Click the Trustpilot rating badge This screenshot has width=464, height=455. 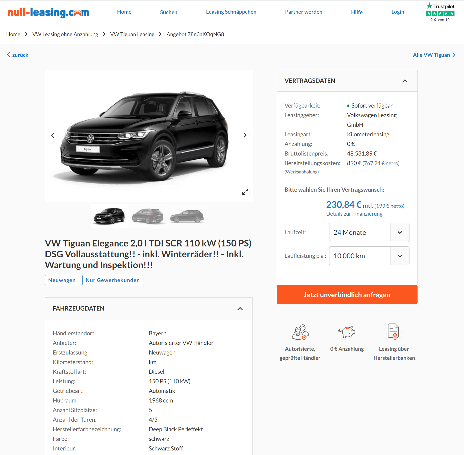click(440, 12)
